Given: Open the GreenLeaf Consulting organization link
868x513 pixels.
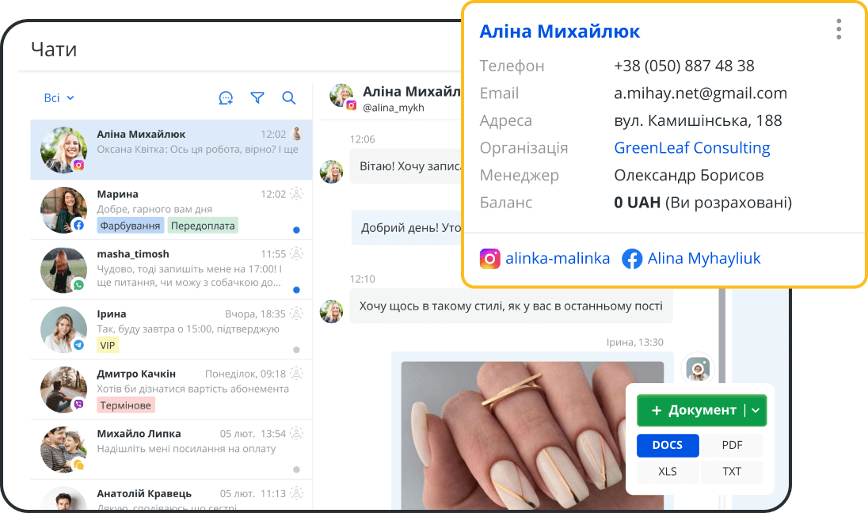Looking at the screenshot, I should tap(691, 148).
